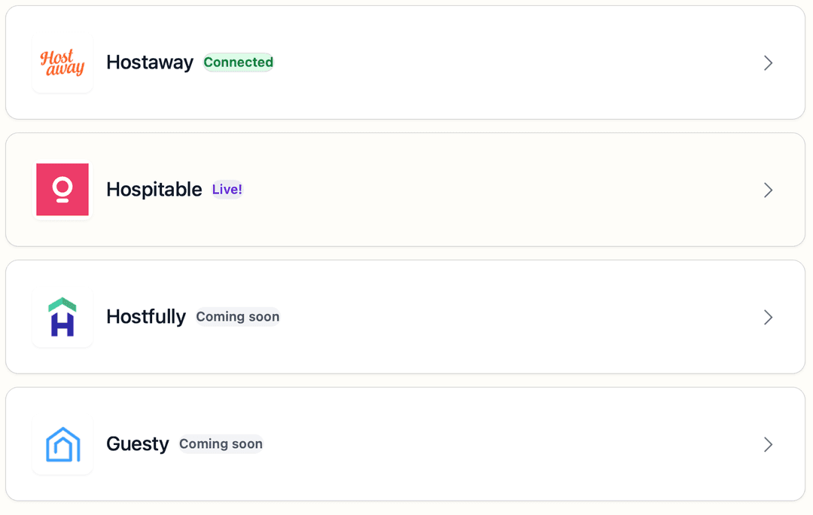Select the Hostaway name label
The width and height of the screenshot is (813, 515).
coord(150,62)
